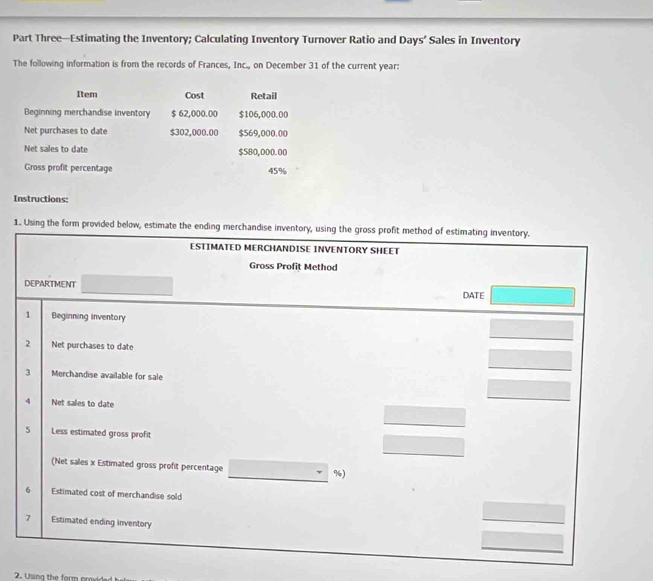Click the beginning inventory retail $106,000.00
Image resolution: width=653 pixels, height=581 pixels.
[x=263, y=115]
